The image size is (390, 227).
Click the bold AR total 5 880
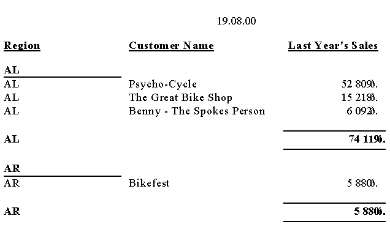click(x=370, y=211)
